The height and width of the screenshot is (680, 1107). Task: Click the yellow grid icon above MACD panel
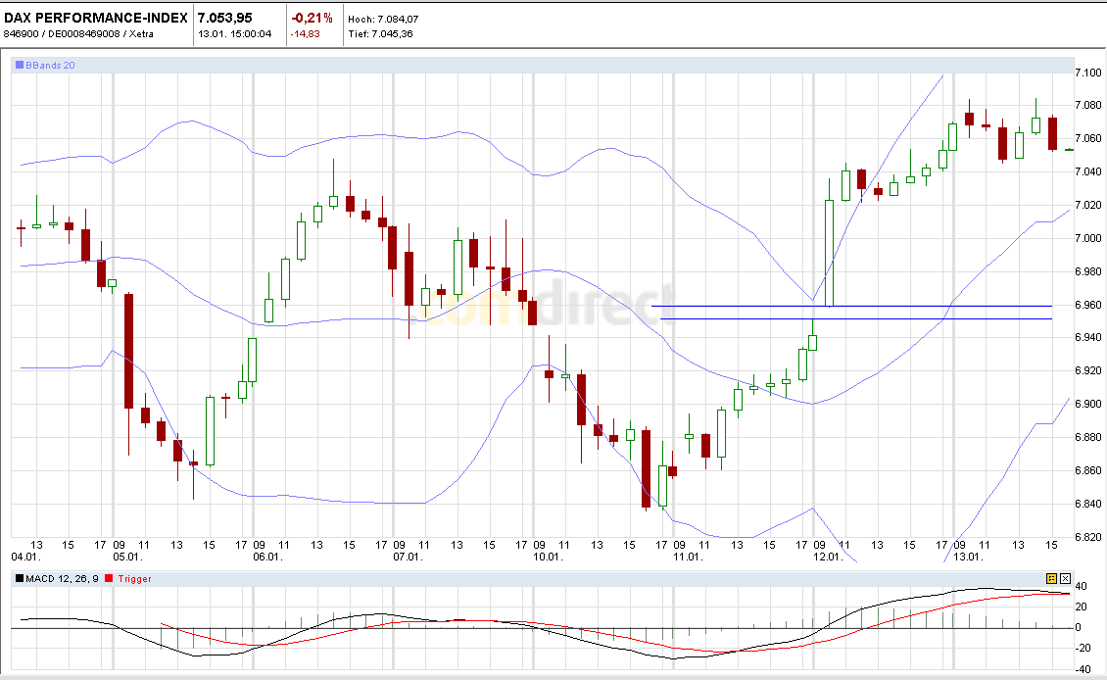pyautogui.click(x=1051, y=578)
